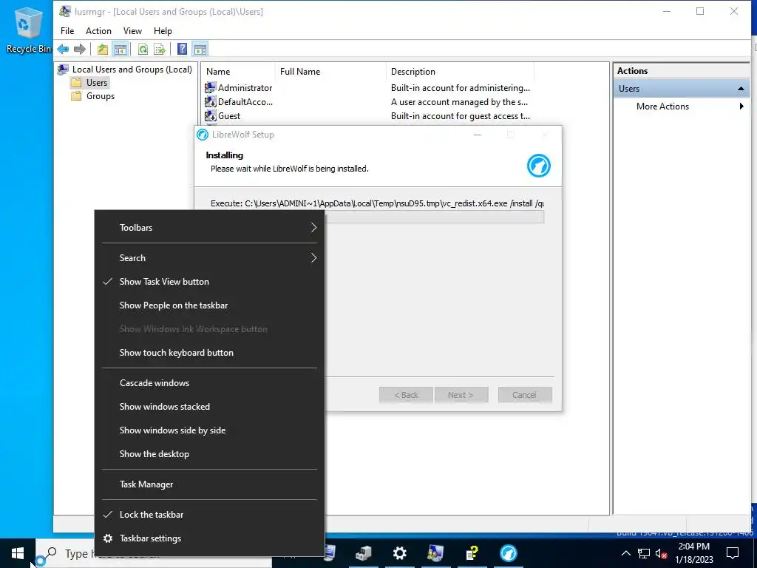Click the blue Back arrow in lusrmgr toolbar
Image resolution: width=757 pixels, height=568 pixels.
63,49
